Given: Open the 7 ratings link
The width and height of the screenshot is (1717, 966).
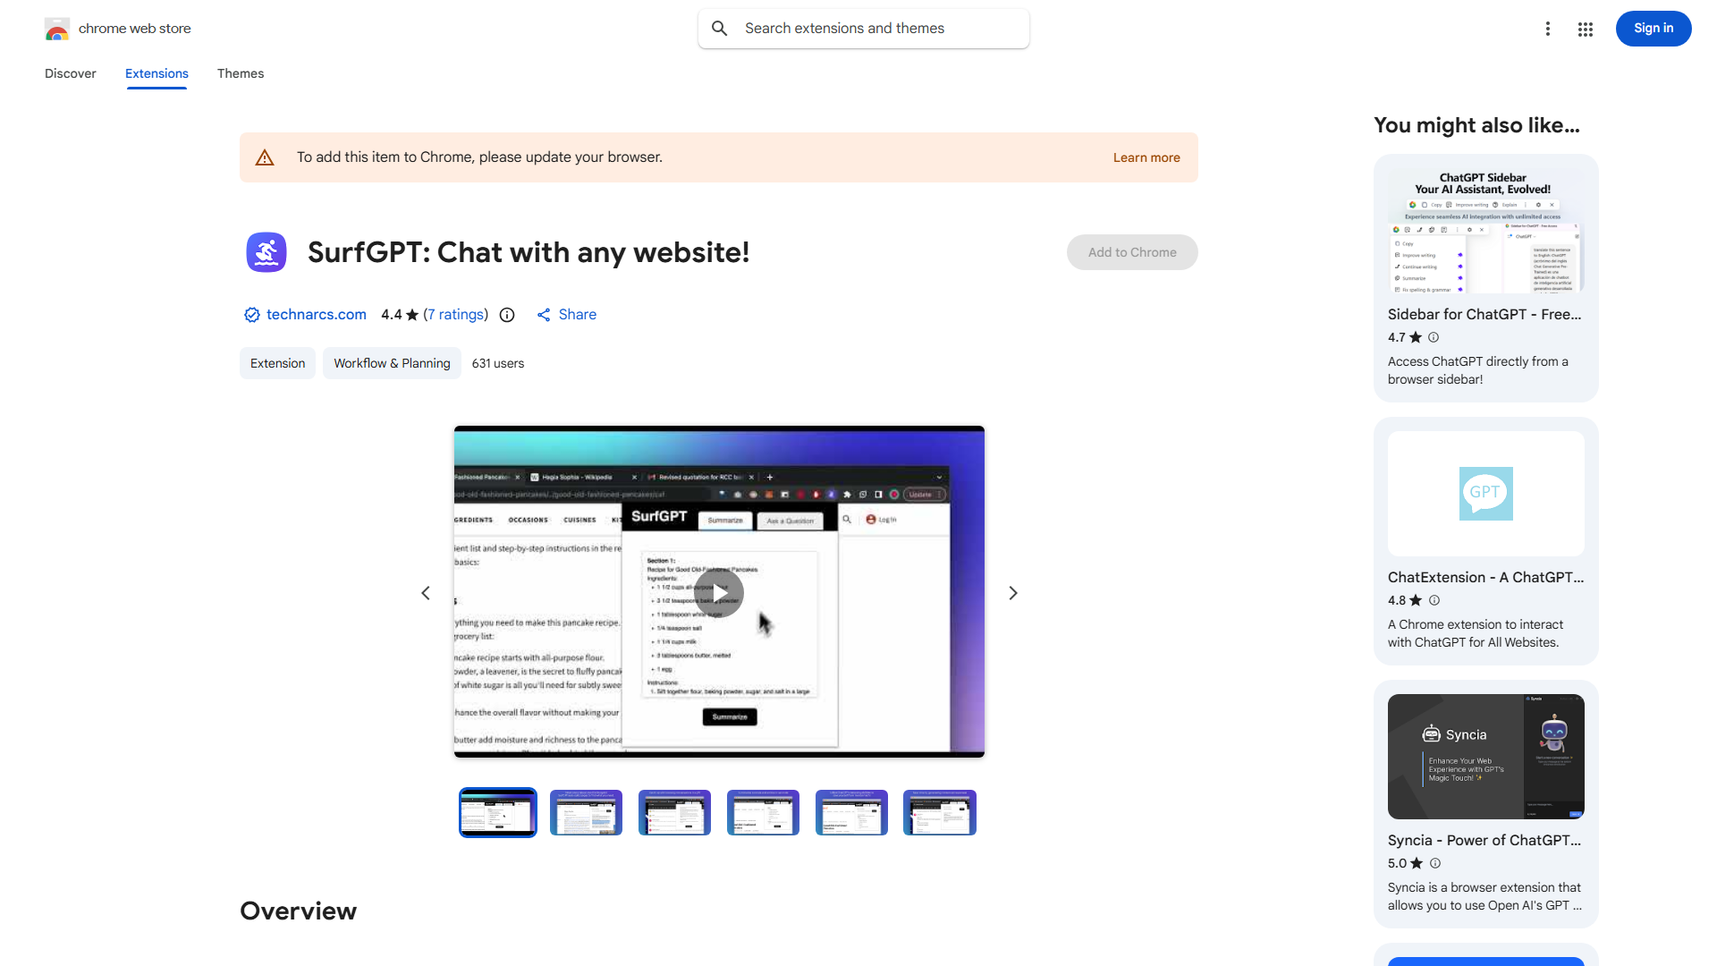Looking at the screenshot, I should (456, 315).
